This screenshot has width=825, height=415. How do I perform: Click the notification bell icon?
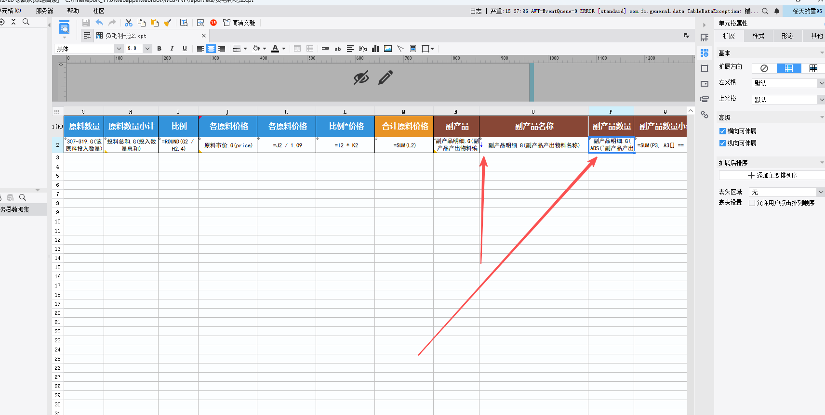(x=777, y=11)
